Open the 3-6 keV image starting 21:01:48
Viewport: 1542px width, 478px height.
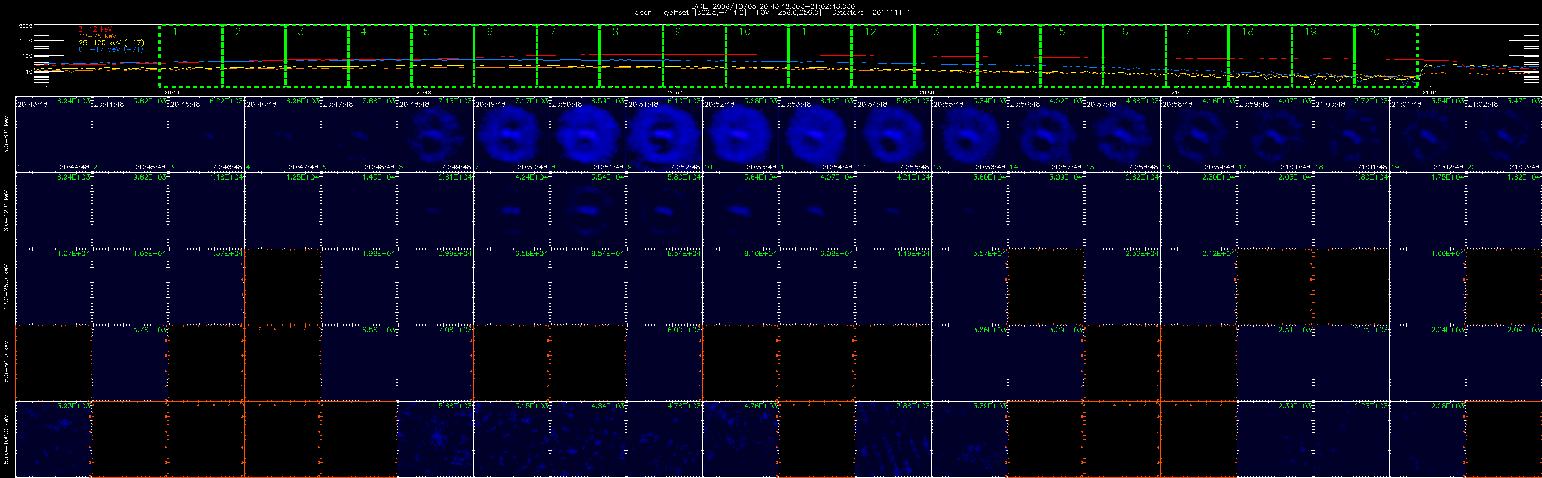(x=1427, y=134)
